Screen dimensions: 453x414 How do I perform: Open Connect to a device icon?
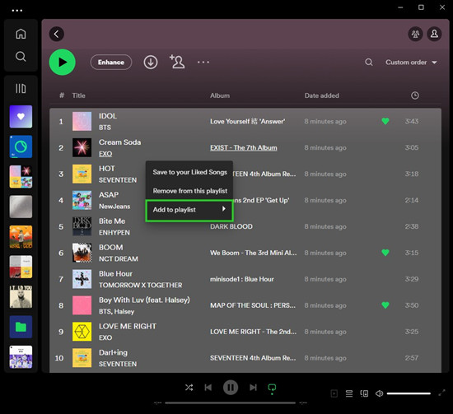[x=364, y=393]
